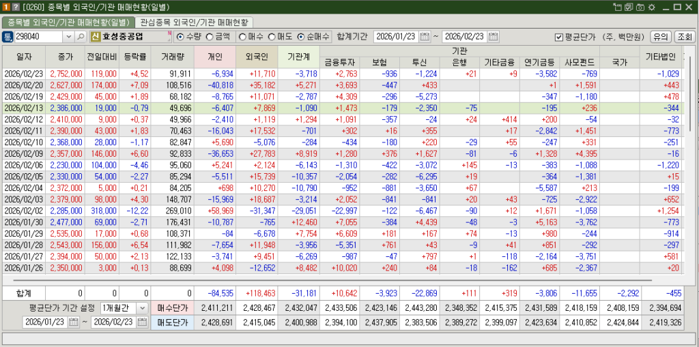This screenshot has height=347, width=699.
Task: Click the screen capture camera icon
Action: (x=640, y=6)
